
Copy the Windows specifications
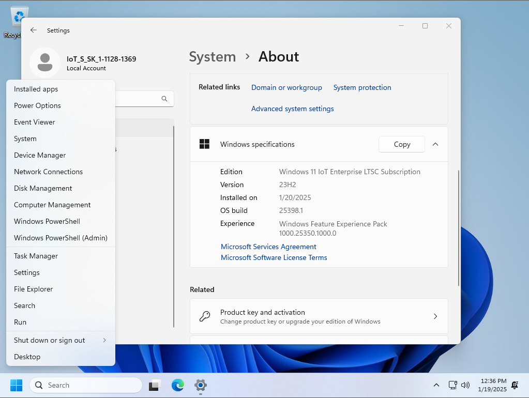[401, 144]
